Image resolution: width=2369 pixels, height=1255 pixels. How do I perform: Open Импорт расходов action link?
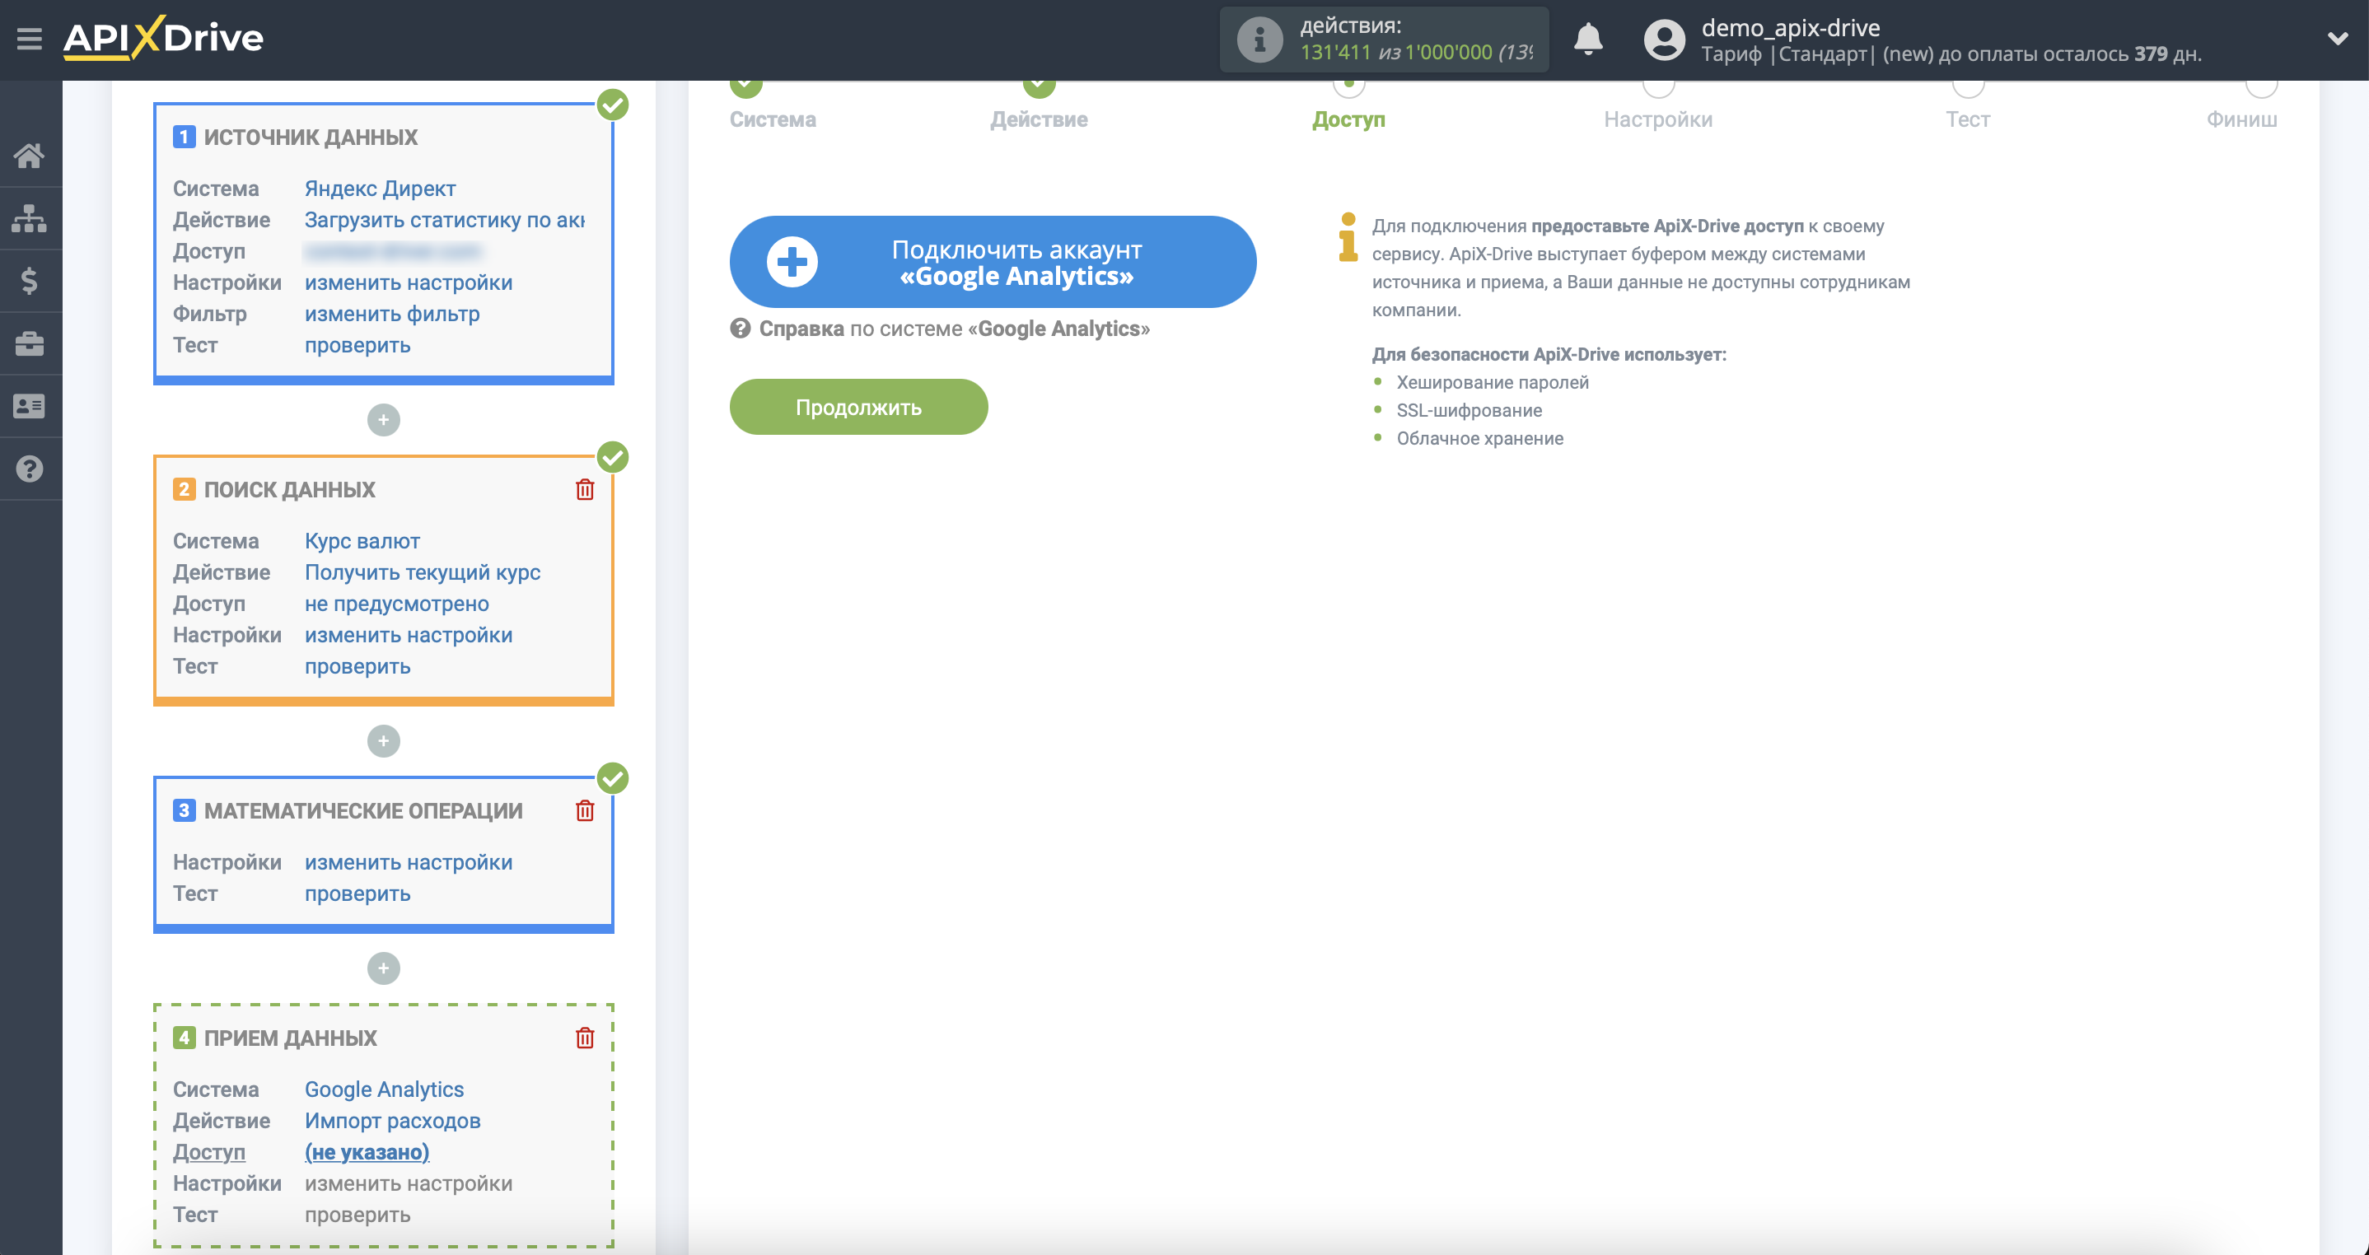tap(392, 1120)
